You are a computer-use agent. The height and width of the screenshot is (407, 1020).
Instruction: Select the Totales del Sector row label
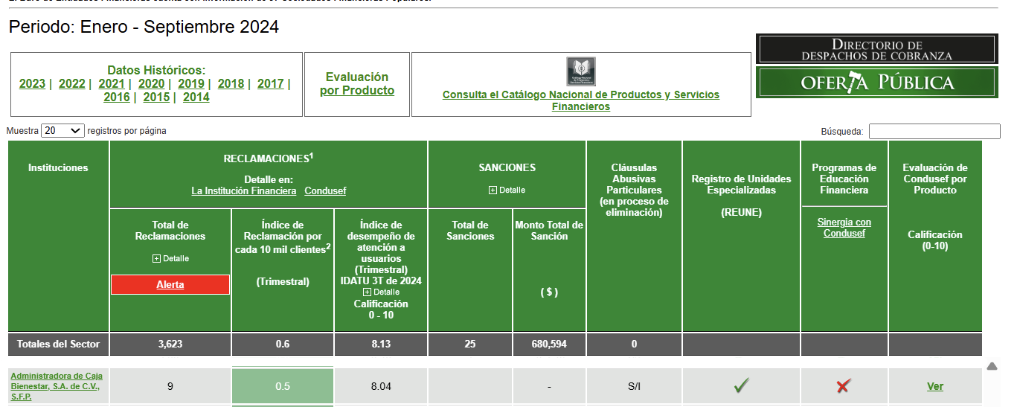58,344
